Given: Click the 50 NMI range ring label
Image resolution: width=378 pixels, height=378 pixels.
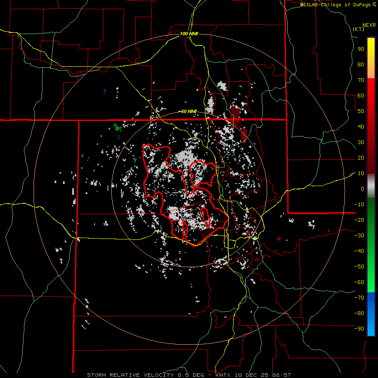Looking at the screenshot, I should (x=189, y=111).
